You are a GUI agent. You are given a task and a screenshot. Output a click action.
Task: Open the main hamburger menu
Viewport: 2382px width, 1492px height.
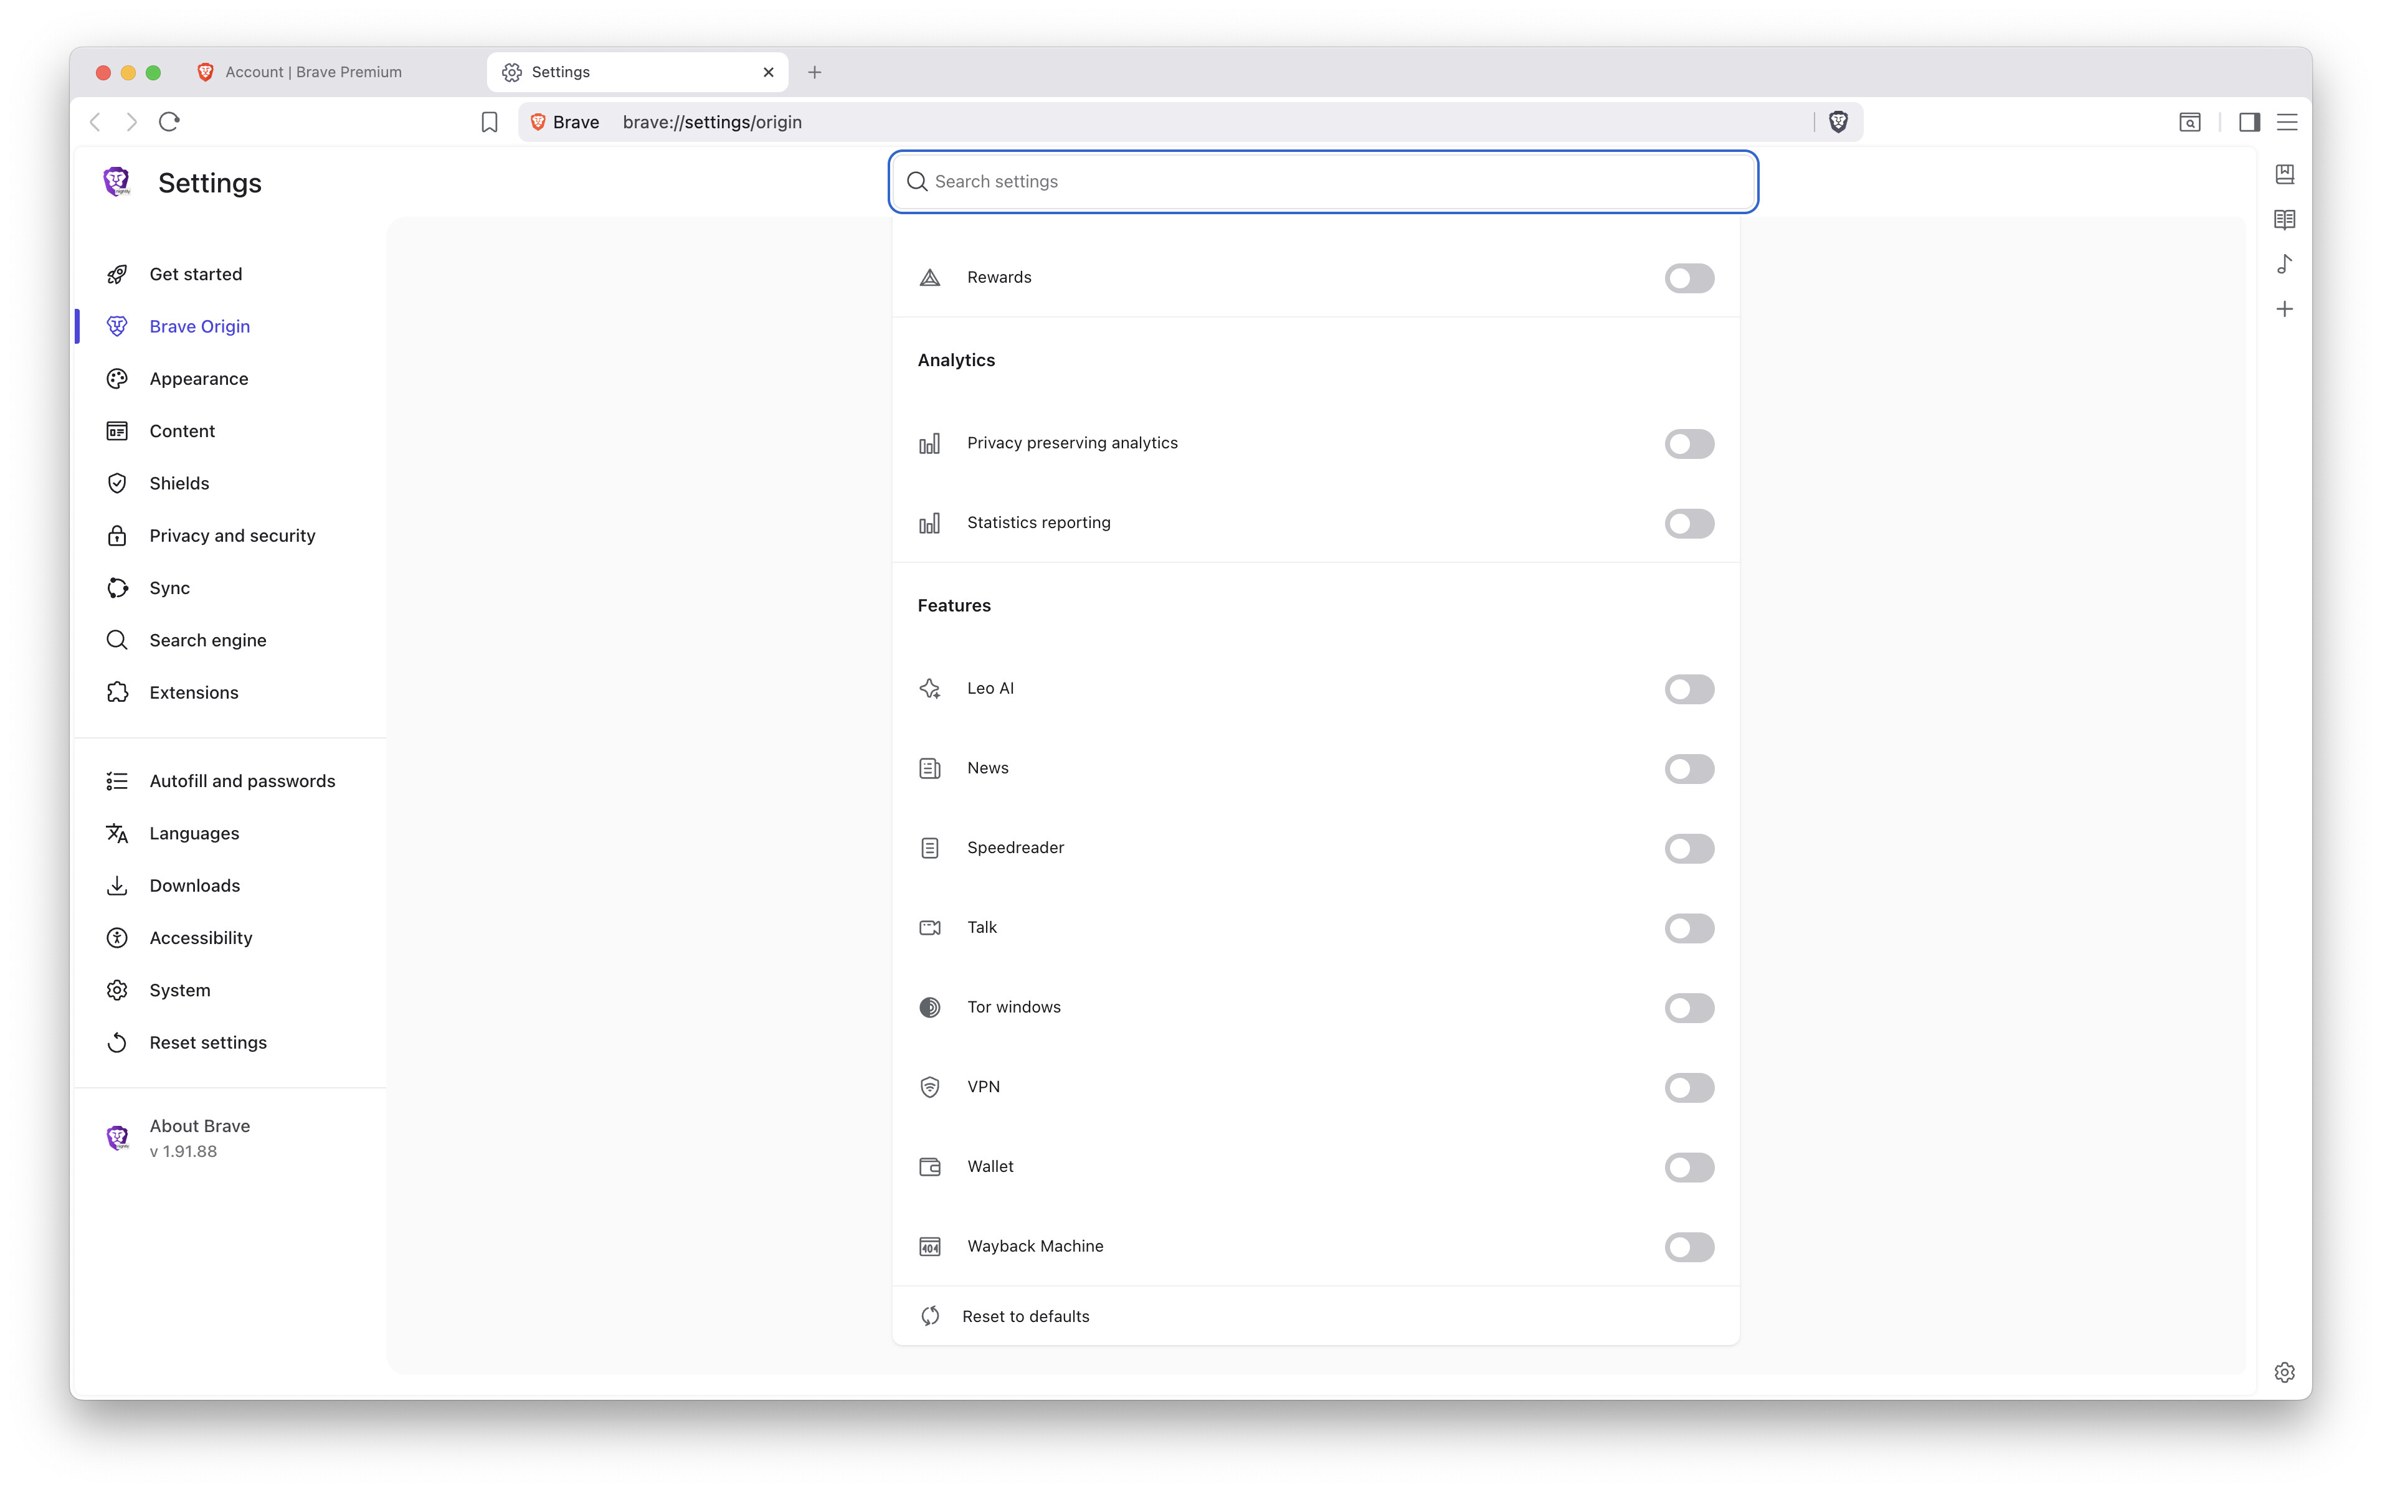[2286, 121]
